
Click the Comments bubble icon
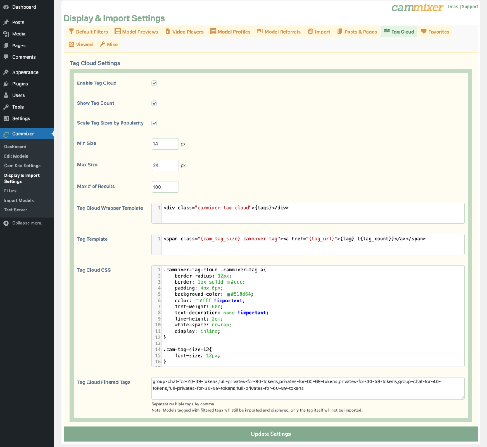(x=6, y=57)
